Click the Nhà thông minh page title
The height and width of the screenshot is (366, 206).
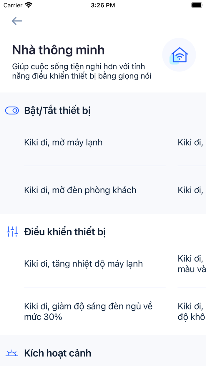click(x=58, y=50)
